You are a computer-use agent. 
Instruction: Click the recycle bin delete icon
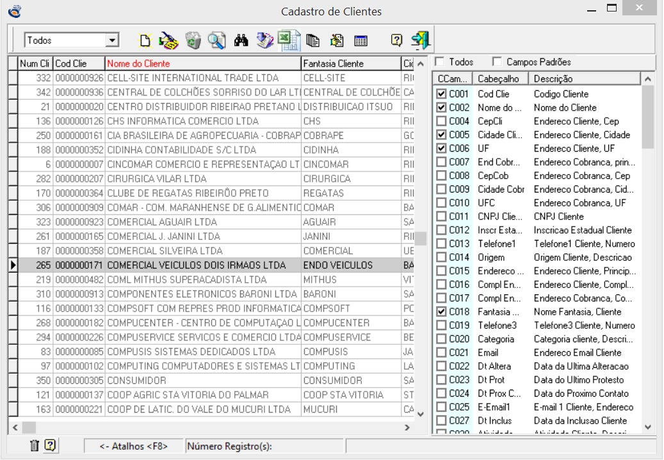(193, 40)
